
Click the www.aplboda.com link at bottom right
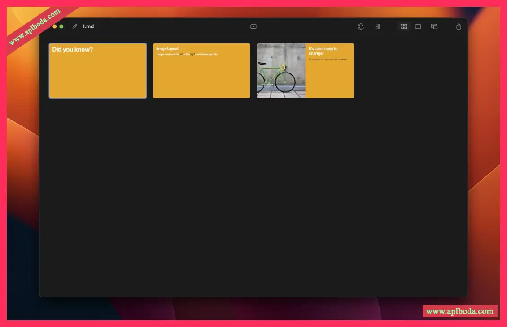point(459,311)
